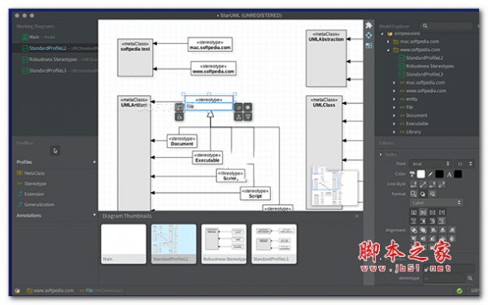
Task: Click the Align Right icon
Action: click(x=452, y=230)
